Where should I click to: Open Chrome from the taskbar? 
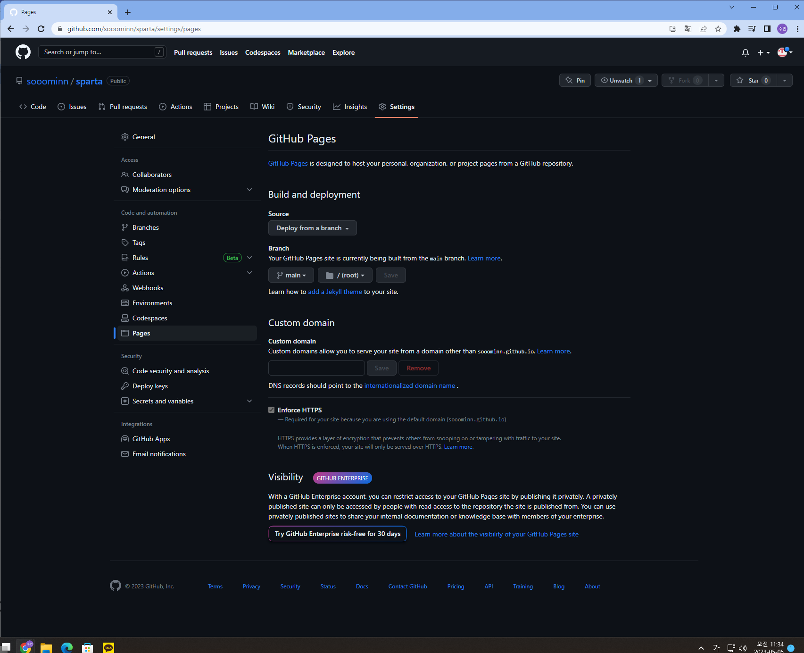26,647
